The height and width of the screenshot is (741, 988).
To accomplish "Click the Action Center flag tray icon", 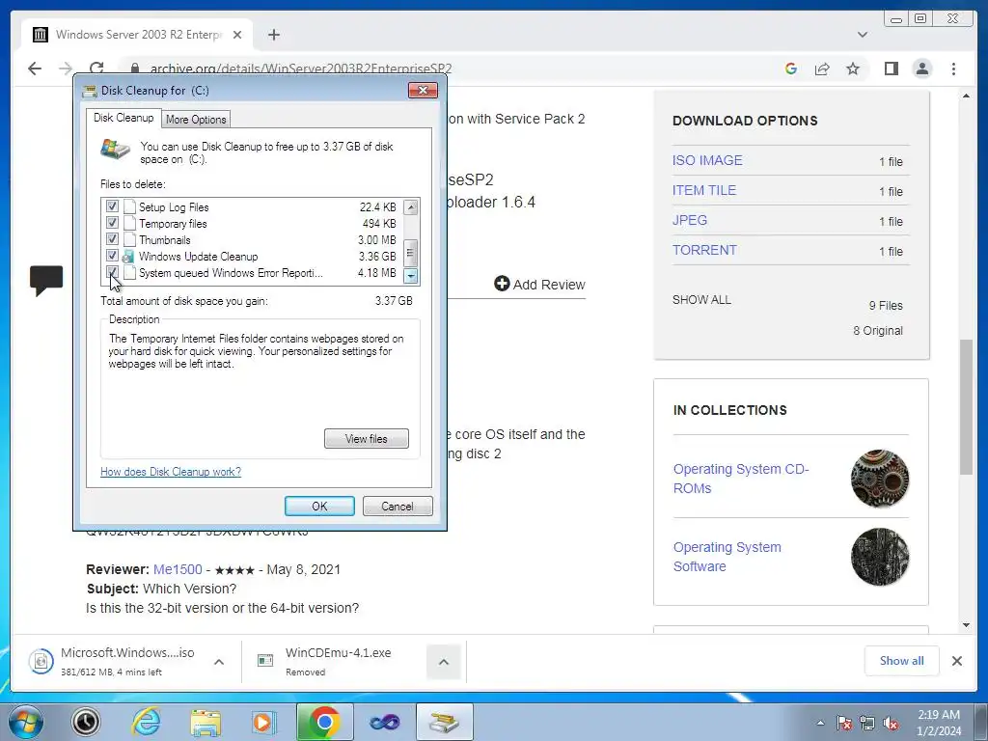I will coord(844,724).
